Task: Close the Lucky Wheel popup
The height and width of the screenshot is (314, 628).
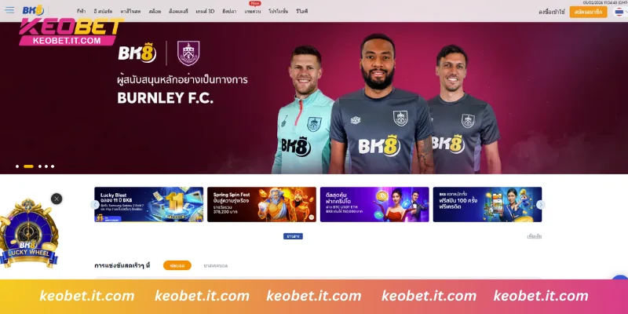Action: click(57, 199)
